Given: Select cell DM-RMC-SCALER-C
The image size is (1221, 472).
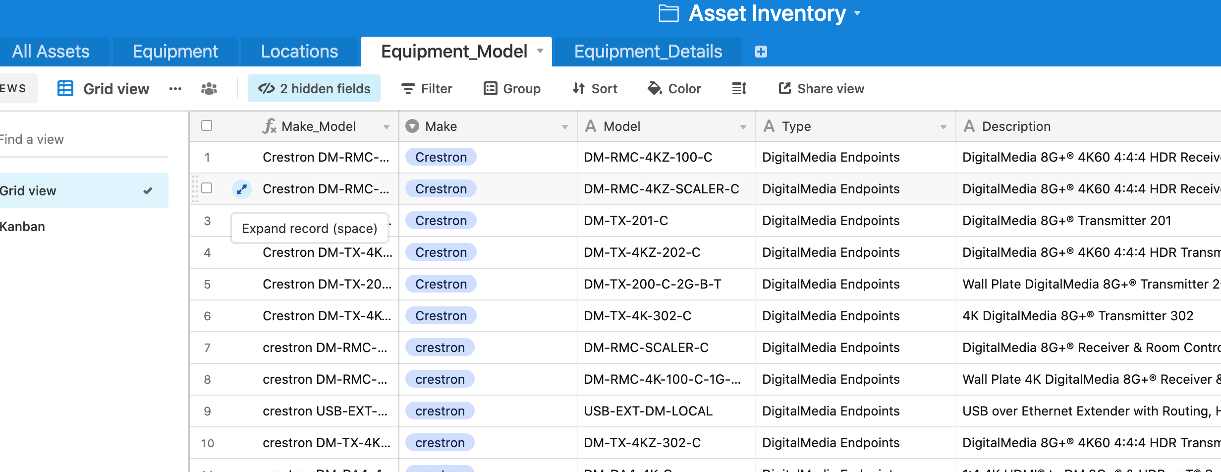Looking at the screenshot, I should 666,348.
